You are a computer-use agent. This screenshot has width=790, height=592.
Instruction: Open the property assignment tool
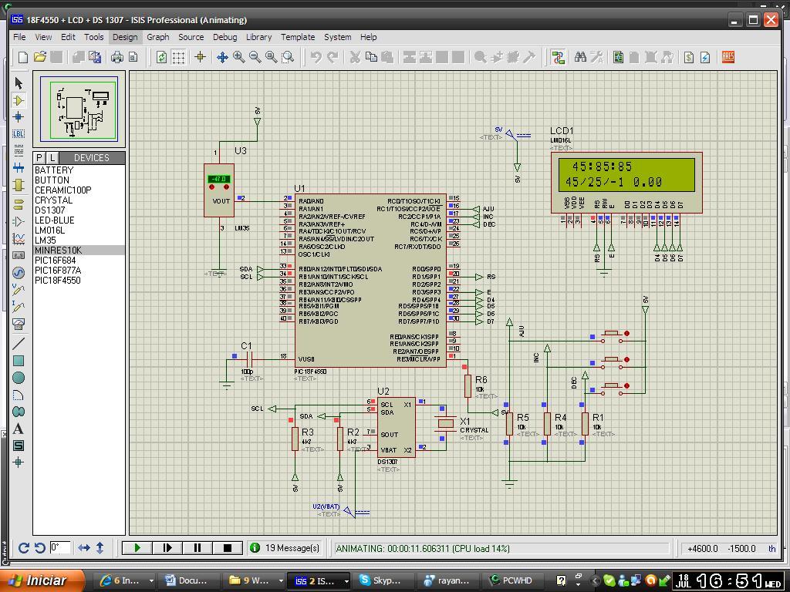click(x=597, y=57)
